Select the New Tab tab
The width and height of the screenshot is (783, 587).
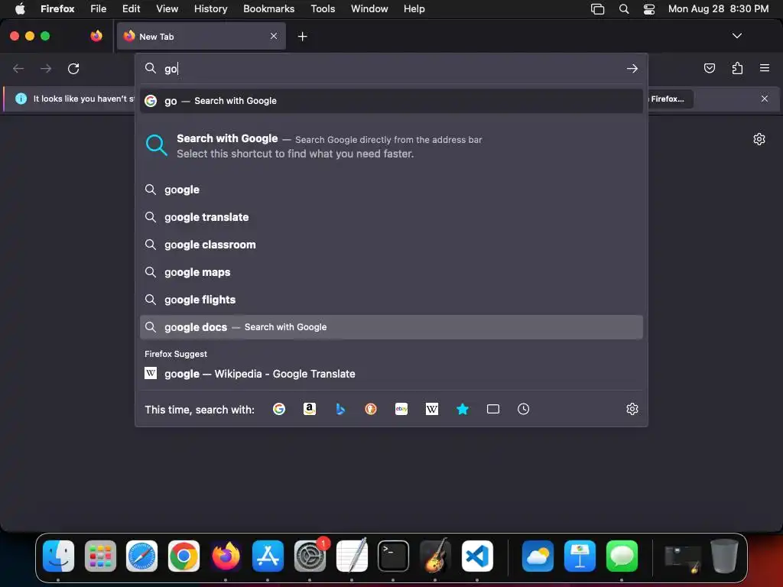(x=201, y=36)
